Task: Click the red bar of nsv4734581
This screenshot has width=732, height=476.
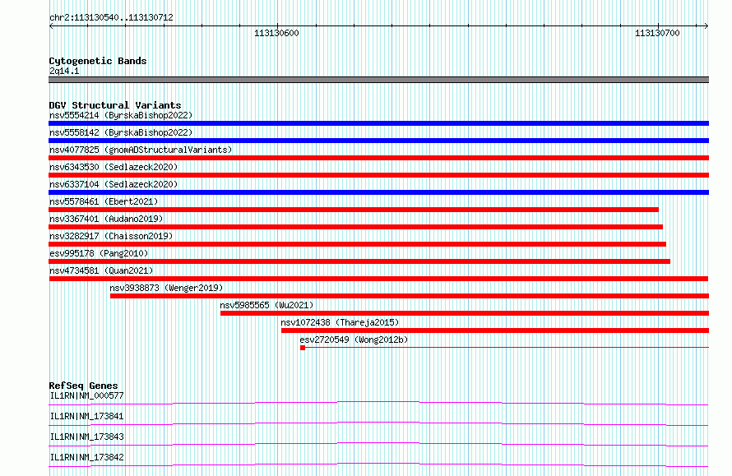Action: tap(378, 279)
